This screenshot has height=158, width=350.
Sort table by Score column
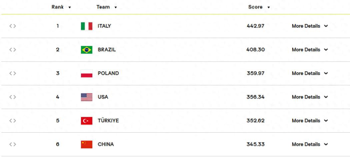point(259,7)
